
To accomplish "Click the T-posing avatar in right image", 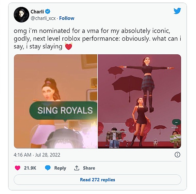I will point(147,79).
